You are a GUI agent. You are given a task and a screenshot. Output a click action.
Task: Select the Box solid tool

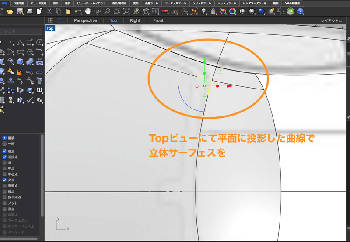coord(20,61)
